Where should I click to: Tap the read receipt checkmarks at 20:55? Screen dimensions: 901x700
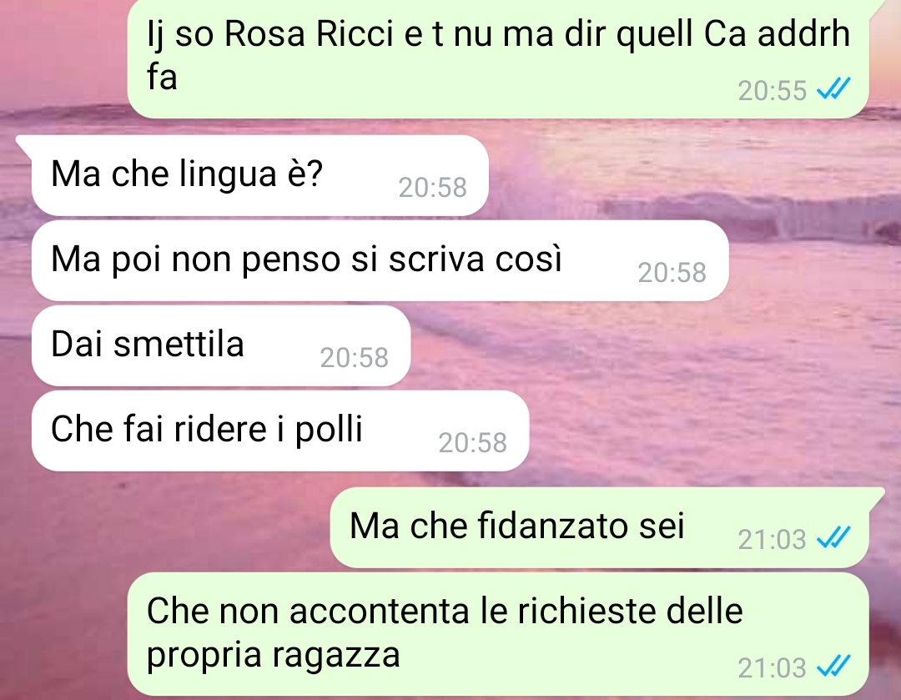click(x=833, y=89)
